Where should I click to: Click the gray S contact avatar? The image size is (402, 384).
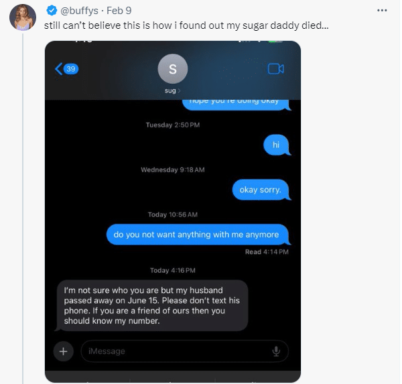[x=172, y=69]
